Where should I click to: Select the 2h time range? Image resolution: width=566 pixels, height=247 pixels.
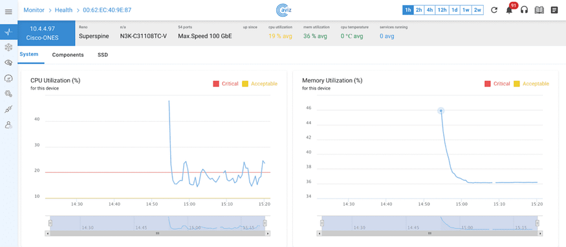pos(419,10)
